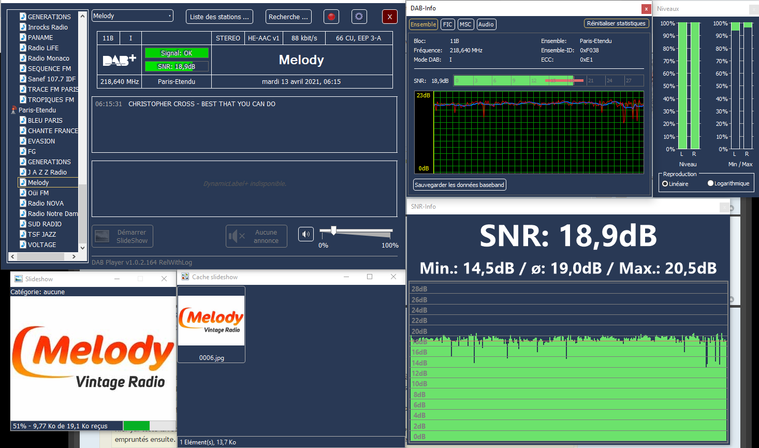The width and height of the screenshot is (759, 448).
Task: Click the Démarrer SlideShow button
Action: click(x=123, y=236)
